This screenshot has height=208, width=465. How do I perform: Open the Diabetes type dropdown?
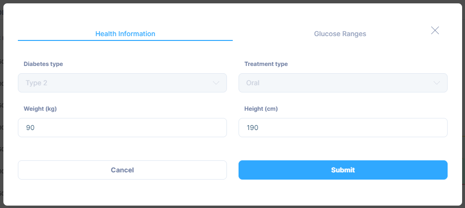click(x=122, y=83)
